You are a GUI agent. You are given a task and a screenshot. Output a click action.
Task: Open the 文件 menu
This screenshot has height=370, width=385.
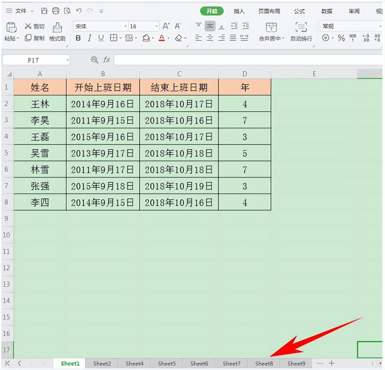point(20,11)
